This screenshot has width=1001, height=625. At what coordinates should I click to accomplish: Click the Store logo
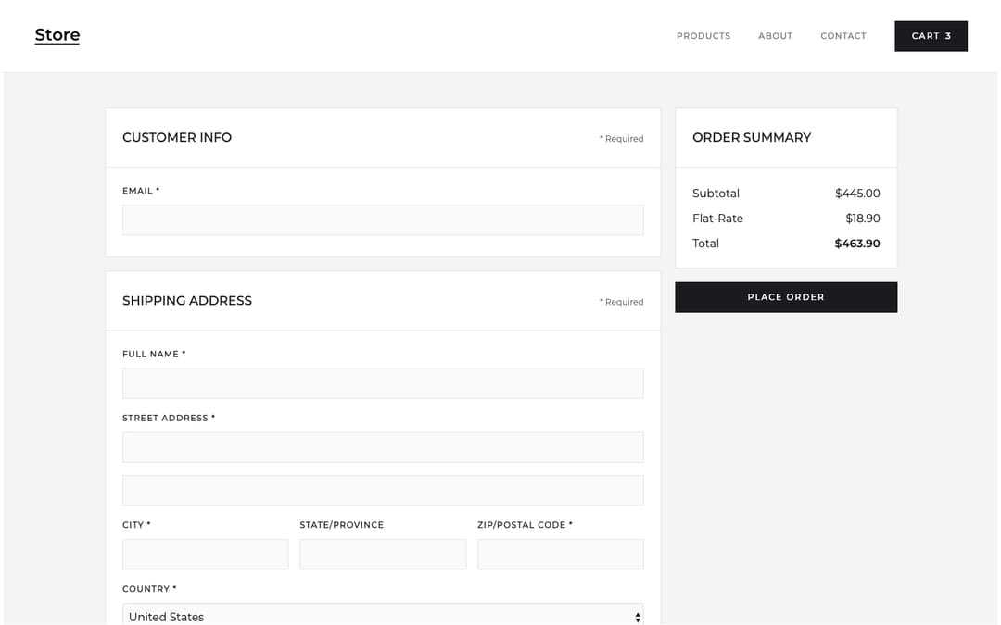[x=57, y=34]
